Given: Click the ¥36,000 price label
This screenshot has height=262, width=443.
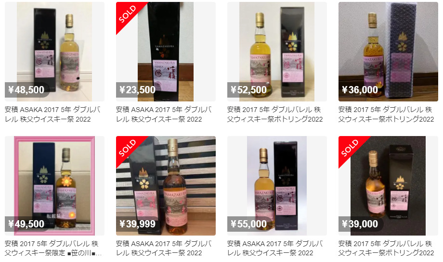Looking at the screenshot, I should click(x=361, y=90).
